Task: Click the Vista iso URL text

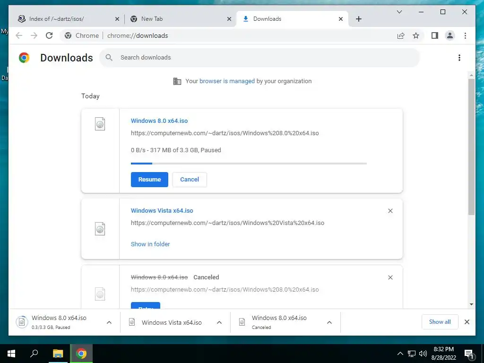Action: [x=227, y=223]
